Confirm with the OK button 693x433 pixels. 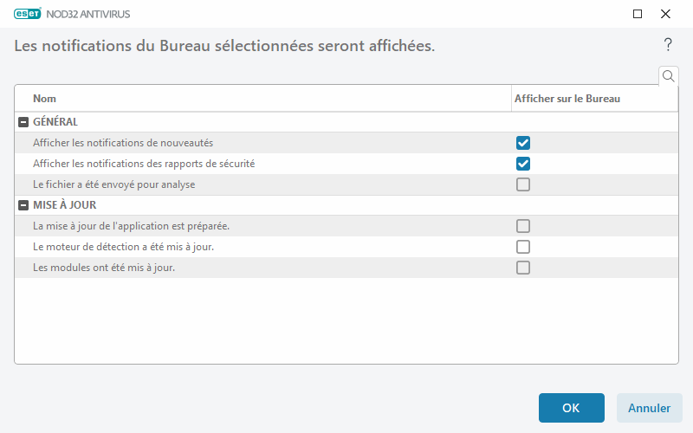click(x=571, y=408)
